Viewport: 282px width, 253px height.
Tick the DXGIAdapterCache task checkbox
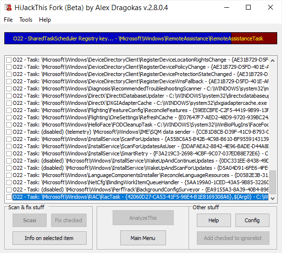(x=9, y=103)
